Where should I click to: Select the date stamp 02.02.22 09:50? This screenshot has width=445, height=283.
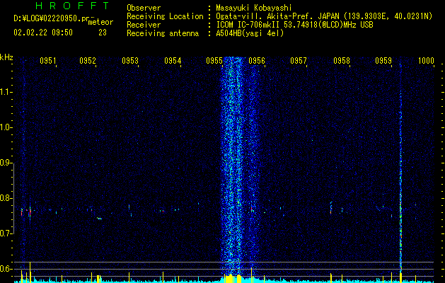coord(43,33)
